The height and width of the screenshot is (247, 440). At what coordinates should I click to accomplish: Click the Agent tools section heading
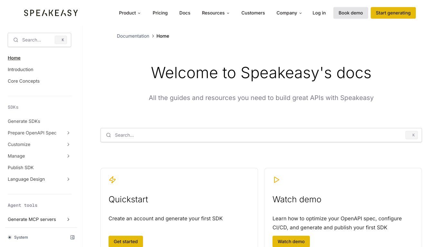pos(23,205)
